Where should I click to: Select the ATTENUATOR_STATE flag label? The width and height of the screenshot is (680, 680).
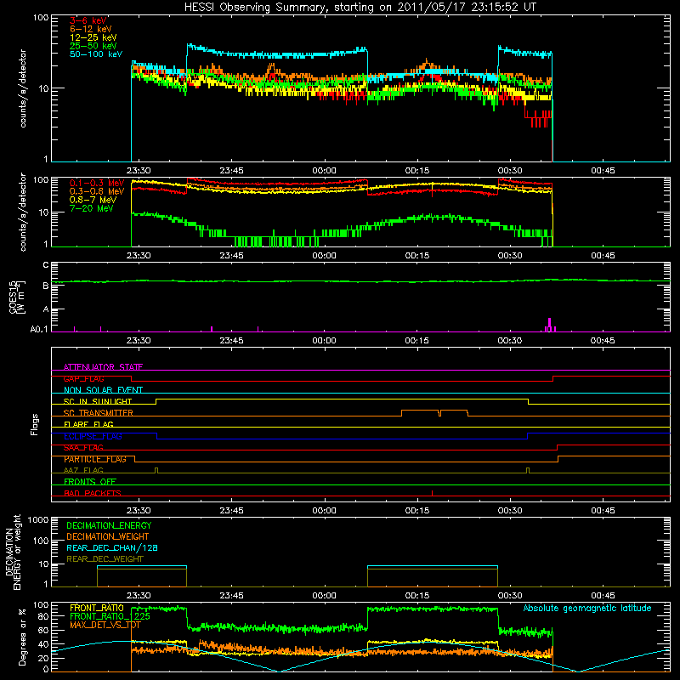click(x=103, y=367)
